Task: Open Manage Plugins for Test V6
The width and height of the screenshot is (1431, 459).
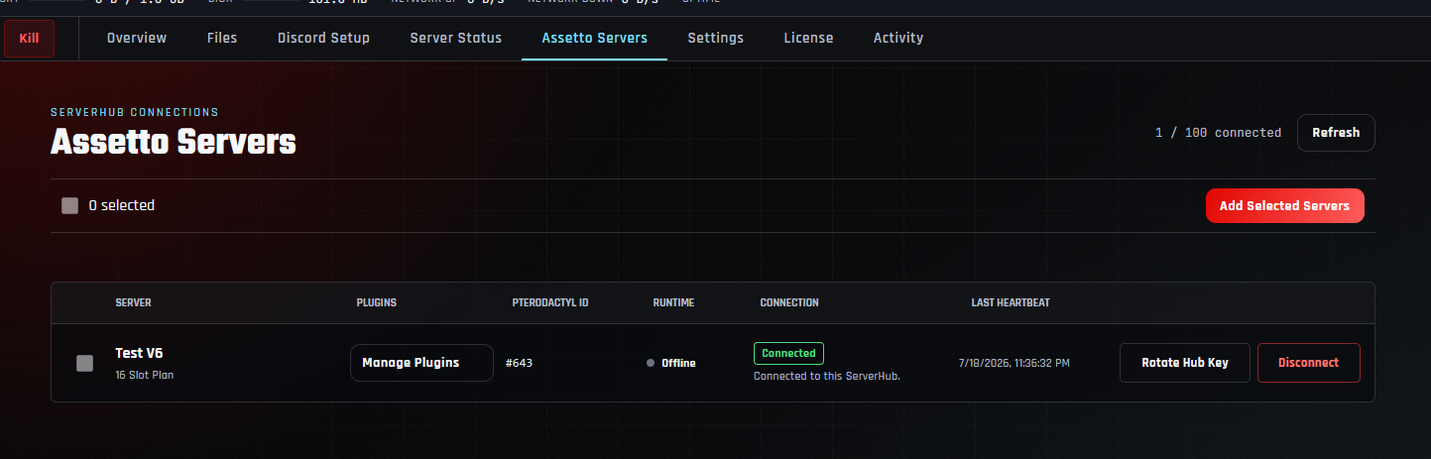Action: click(x=421, y=363)
